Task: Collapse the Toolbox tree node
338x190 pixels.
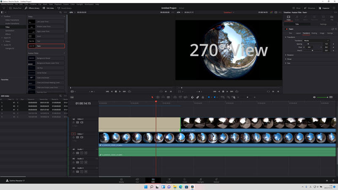Action: click(2, 16)
